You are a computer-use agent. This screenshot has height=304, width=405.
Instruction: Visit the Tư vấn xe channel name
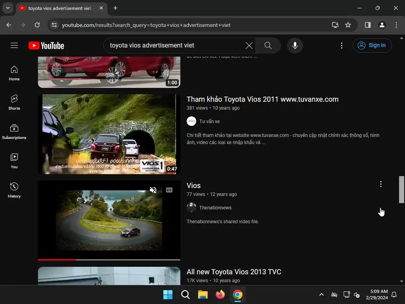tap(210, 121)
